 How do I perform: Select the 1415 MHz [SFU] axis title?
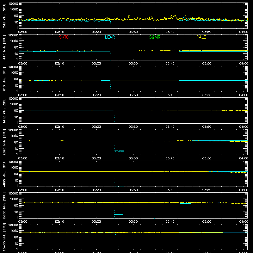point(4,110)
